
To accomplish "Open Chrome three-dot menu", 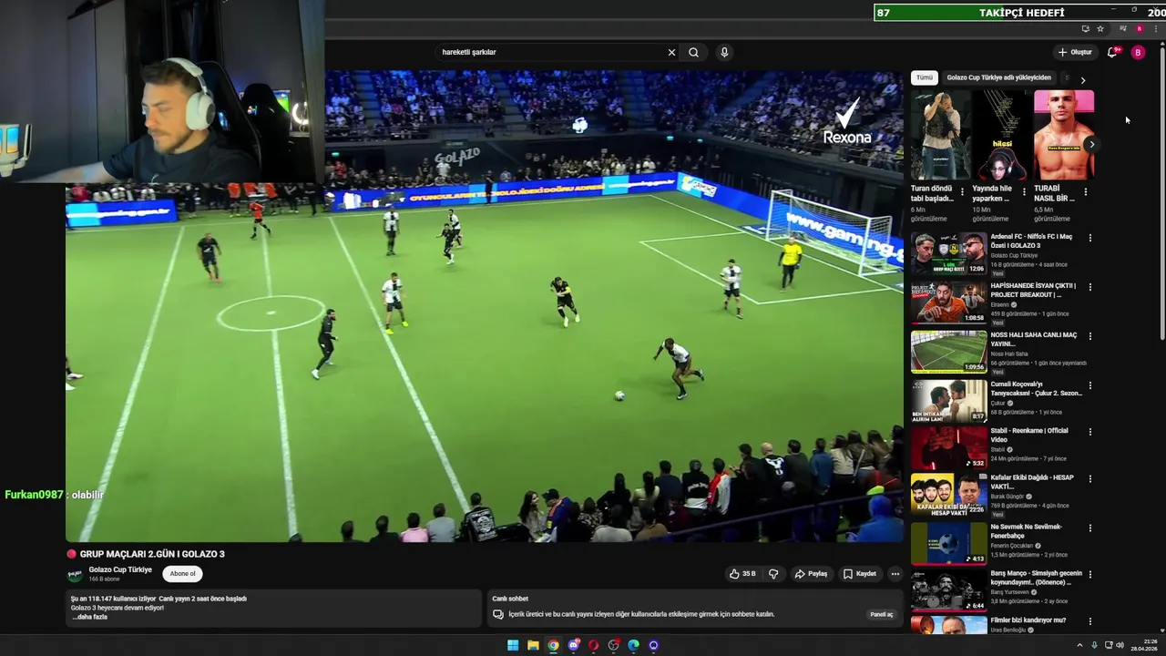I will 1156,28.
